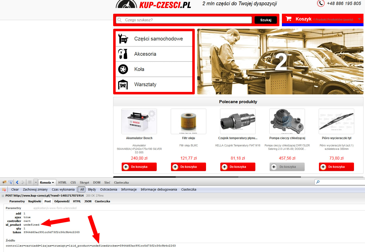Screen dimensions: 365x252
Task: Add Pióro wycieraczki tył Do koszyka
Action: pos(336,167)
